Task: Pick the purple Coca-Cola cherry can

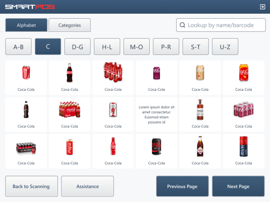Action: (x=157, y=77)
